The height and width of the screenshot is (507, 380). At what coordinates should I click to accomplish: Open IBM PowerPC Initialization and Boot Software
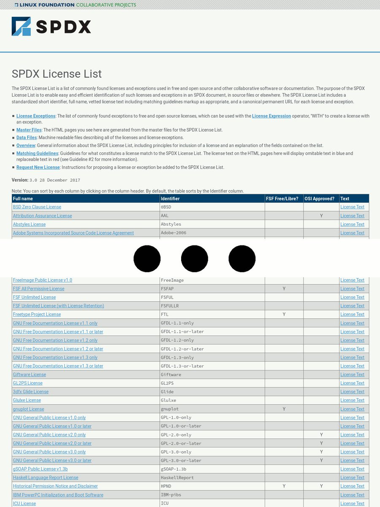58,495
